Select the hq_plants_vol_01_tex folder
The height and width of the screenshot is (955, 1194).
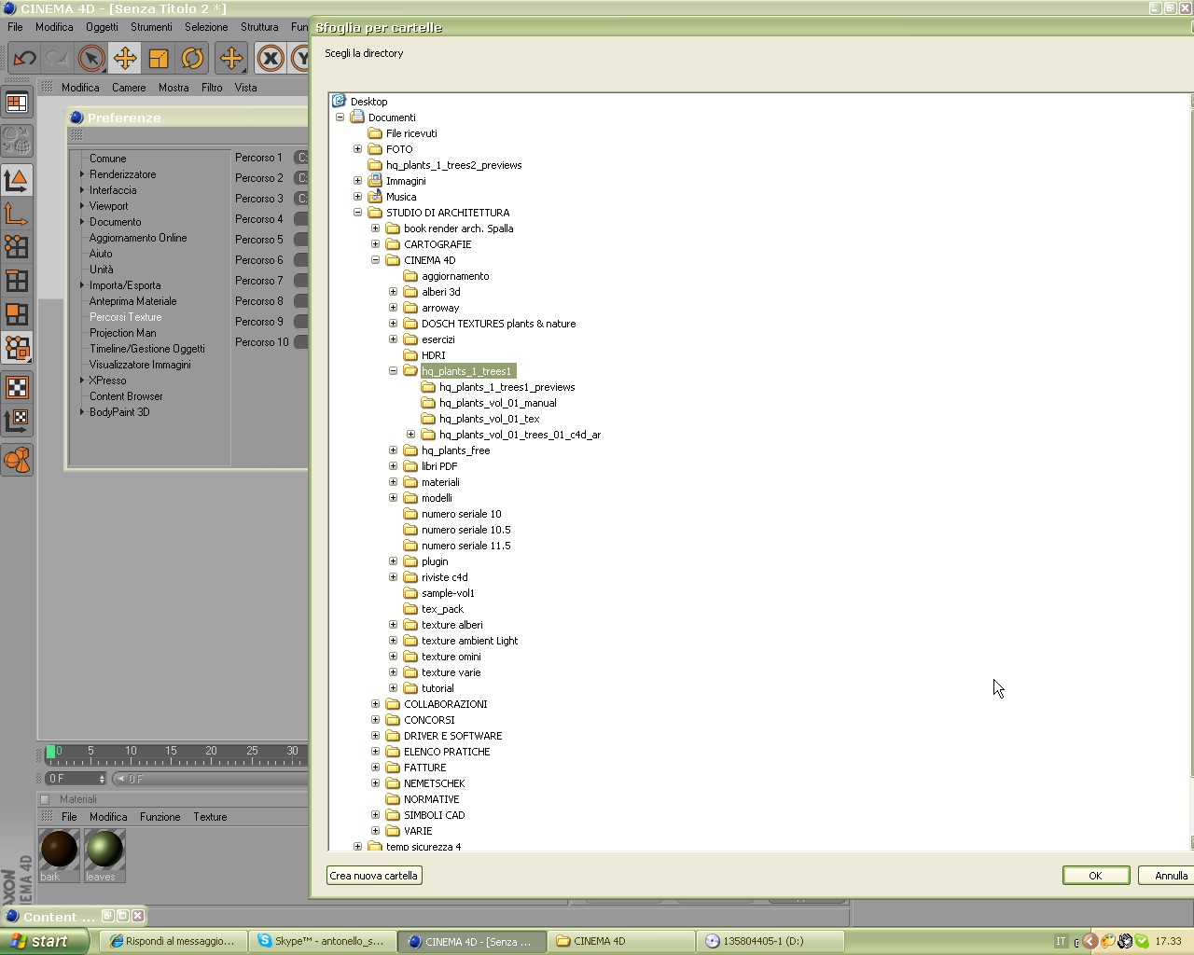(489, 419)
